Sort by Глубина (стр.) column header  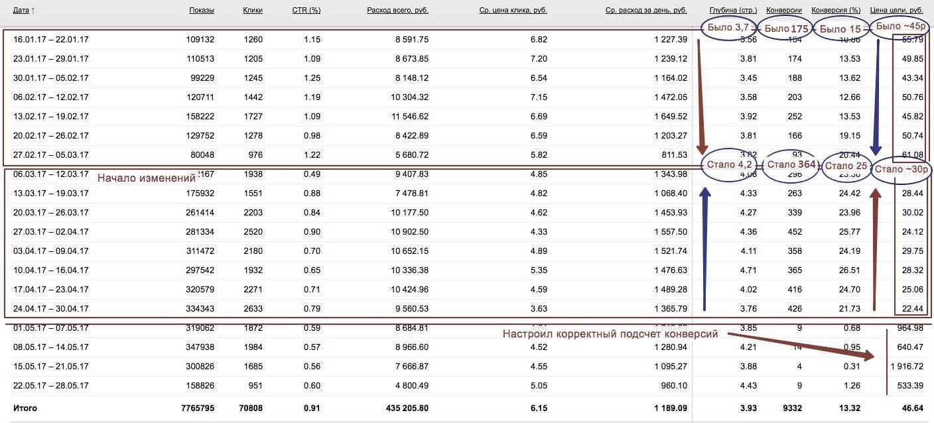[732, 11]
